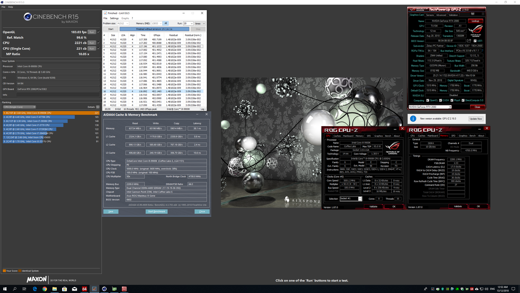Open the Cinebench ranking CPU (Single Core) dropdown
Screen dimensions: 520x293
click(x=19, y=107)
